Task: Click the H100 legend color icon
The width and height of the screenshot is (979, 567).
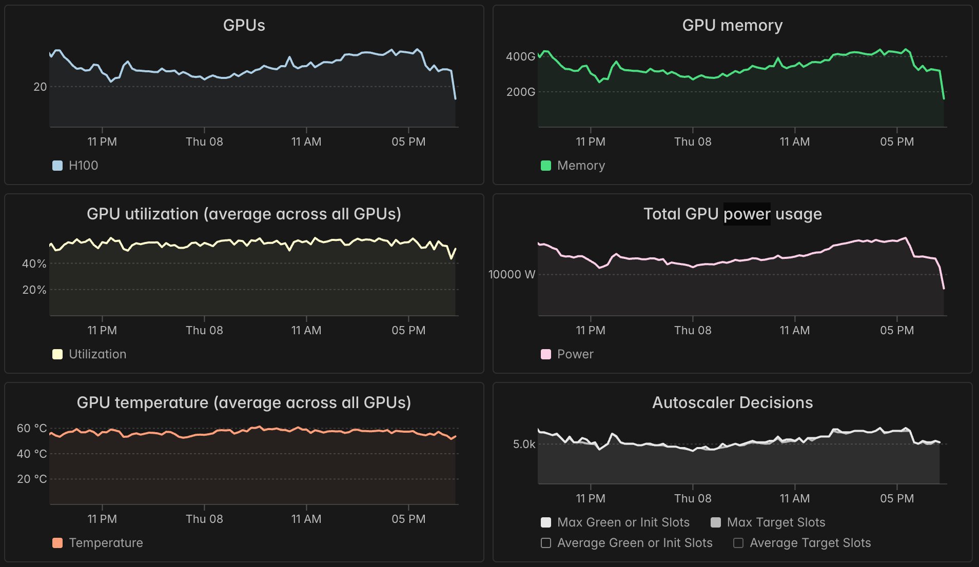Action: coord(57,165)
